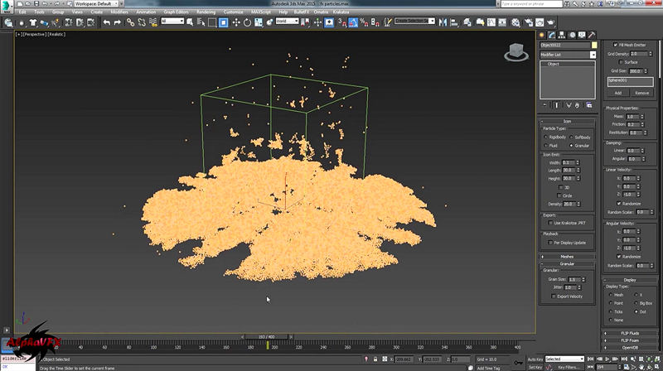
Task: Click the Redo arrow in main toolbar
Action: tap(118, 22)
